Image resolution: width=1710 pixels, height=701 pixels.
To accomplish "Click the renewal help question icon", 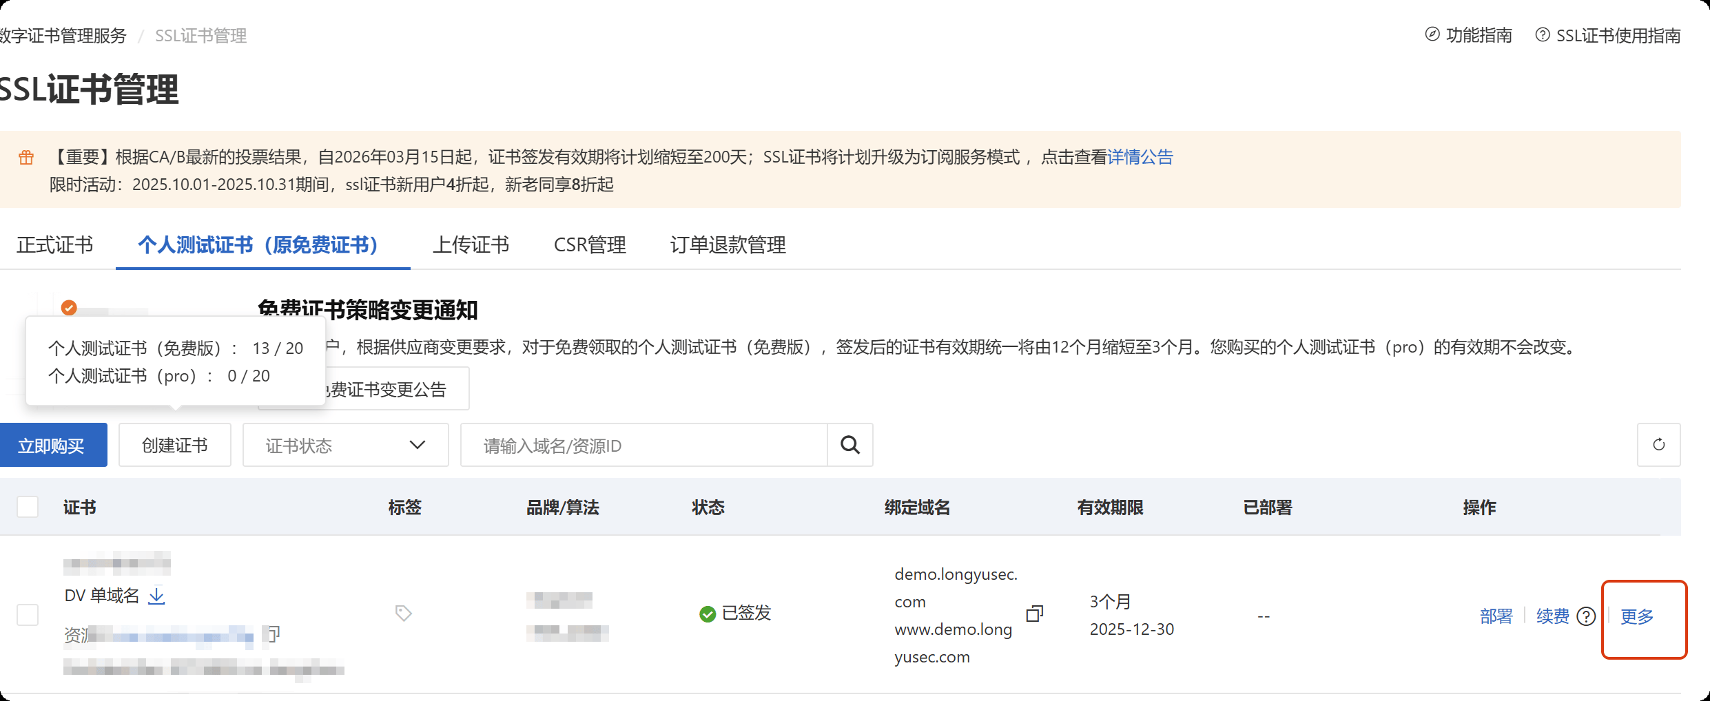I will click(1586, 616).
